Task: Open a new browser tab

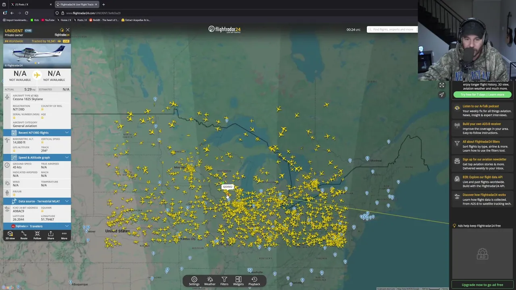Action: pyautogui.click(x=104, y=4)
